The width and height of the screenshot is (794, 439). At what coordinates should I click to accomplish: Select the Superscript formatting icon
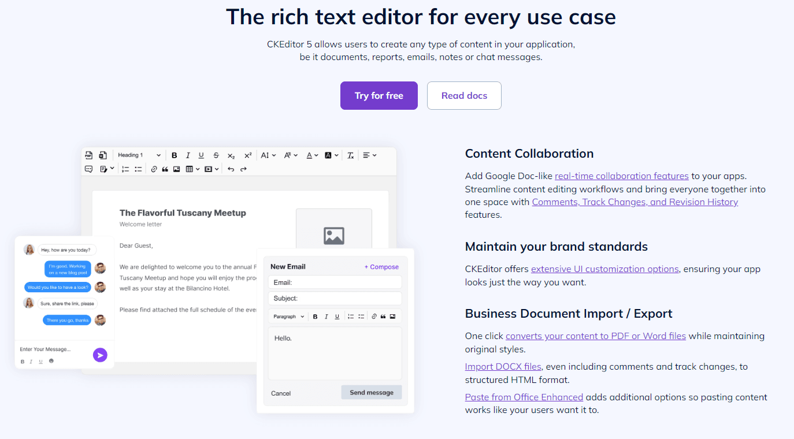tap(247, 155)
